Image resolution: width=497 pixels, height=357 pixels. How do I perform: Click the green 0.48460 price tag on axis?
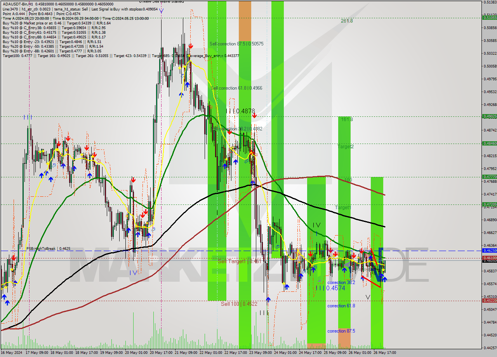(490, 143)
